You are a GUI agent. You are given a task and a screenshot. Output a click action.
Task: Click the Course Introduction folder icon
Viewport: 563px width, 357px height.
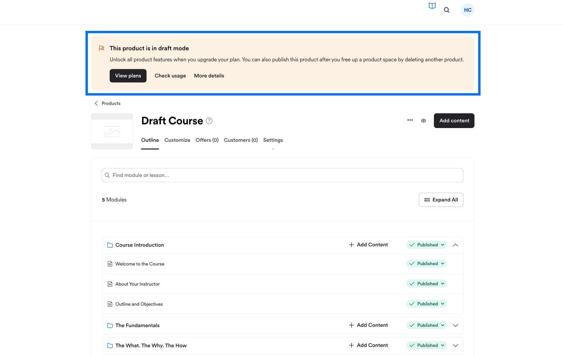tap(110, 245)
